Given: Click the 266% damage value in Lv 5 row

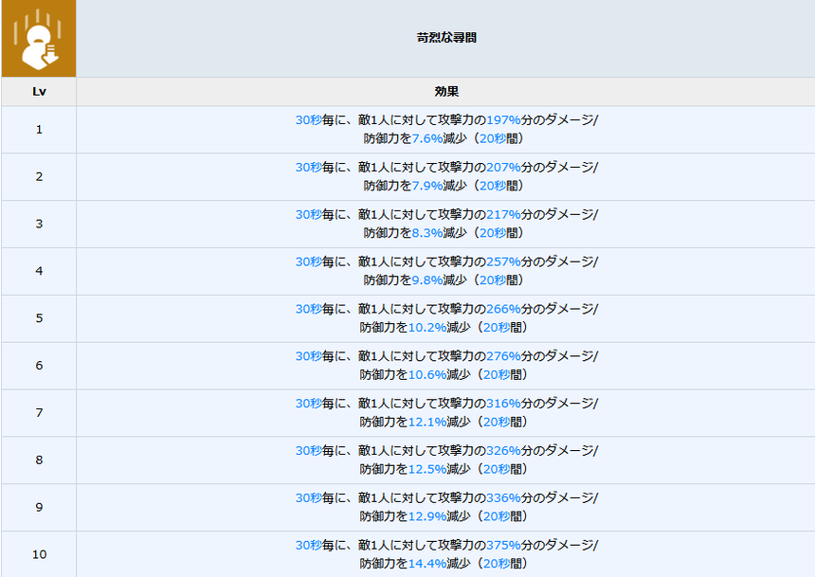Looking at the screenshot, I should (x=503, y=309).
